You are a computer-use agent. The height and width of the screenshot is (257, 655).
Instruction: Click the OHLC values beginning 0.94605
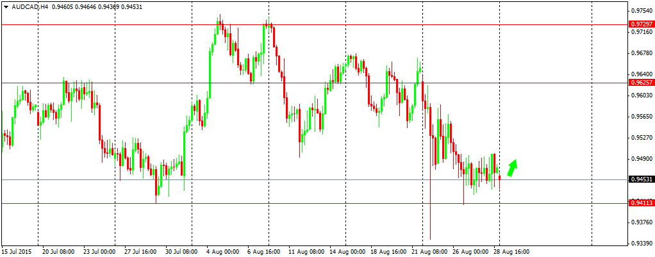(x=97, y=6)
